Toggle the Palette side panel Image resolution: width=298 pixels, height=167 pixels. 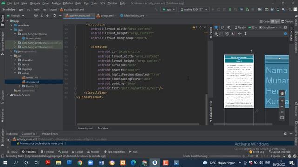[211, 32]
